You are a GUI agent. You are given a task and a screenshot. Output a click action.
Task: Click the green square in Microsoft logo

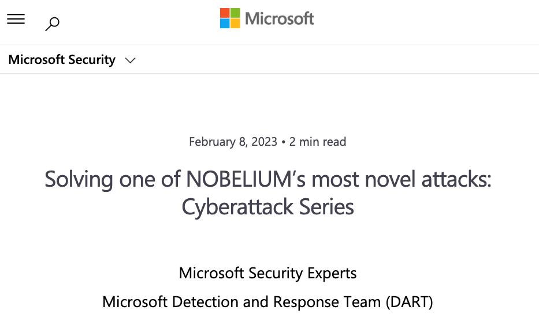click(235, 13)
